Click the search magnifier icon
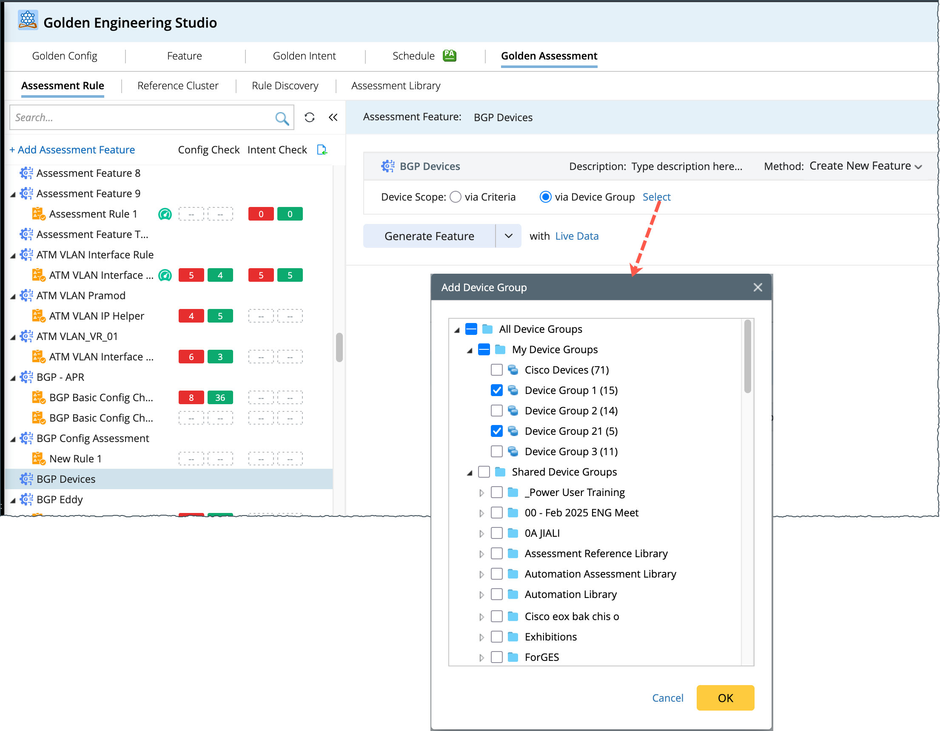The height and width of the screenshot is (731, 940). pos(282,118)
